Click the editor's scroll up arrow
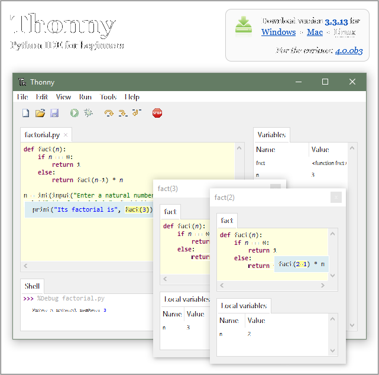Viewport: 379px width, 375px height. [239, 148]
